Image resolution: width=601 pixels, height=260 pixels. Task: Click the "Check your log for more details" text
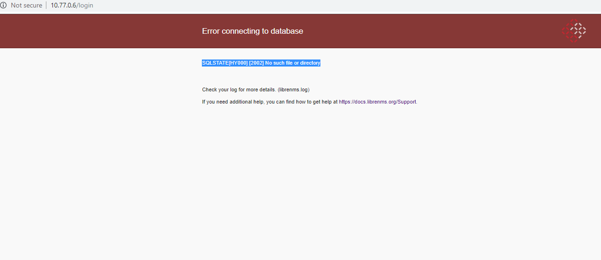239,89
